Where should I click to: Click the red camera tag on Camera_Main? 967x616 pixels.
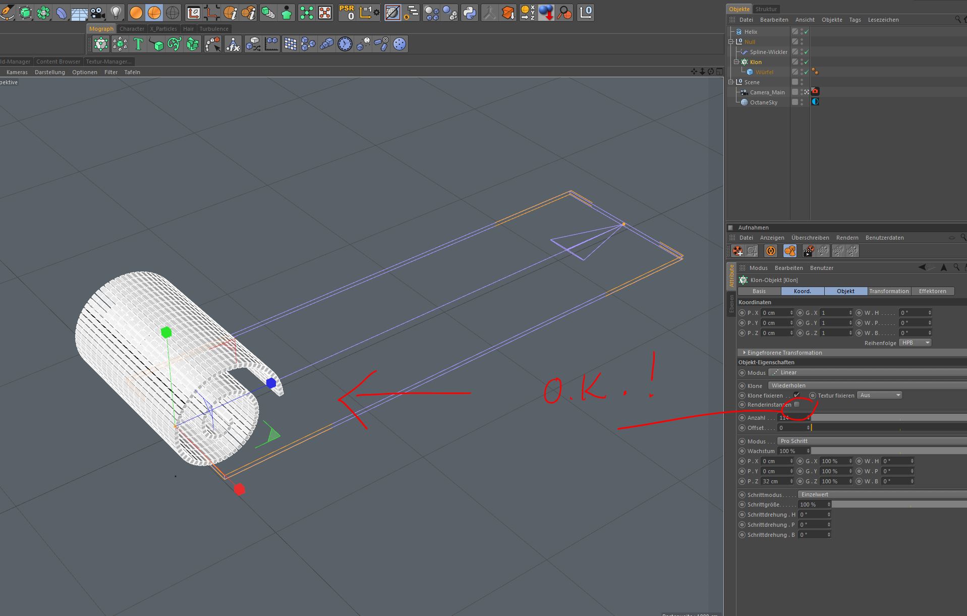tap(815, 92)
